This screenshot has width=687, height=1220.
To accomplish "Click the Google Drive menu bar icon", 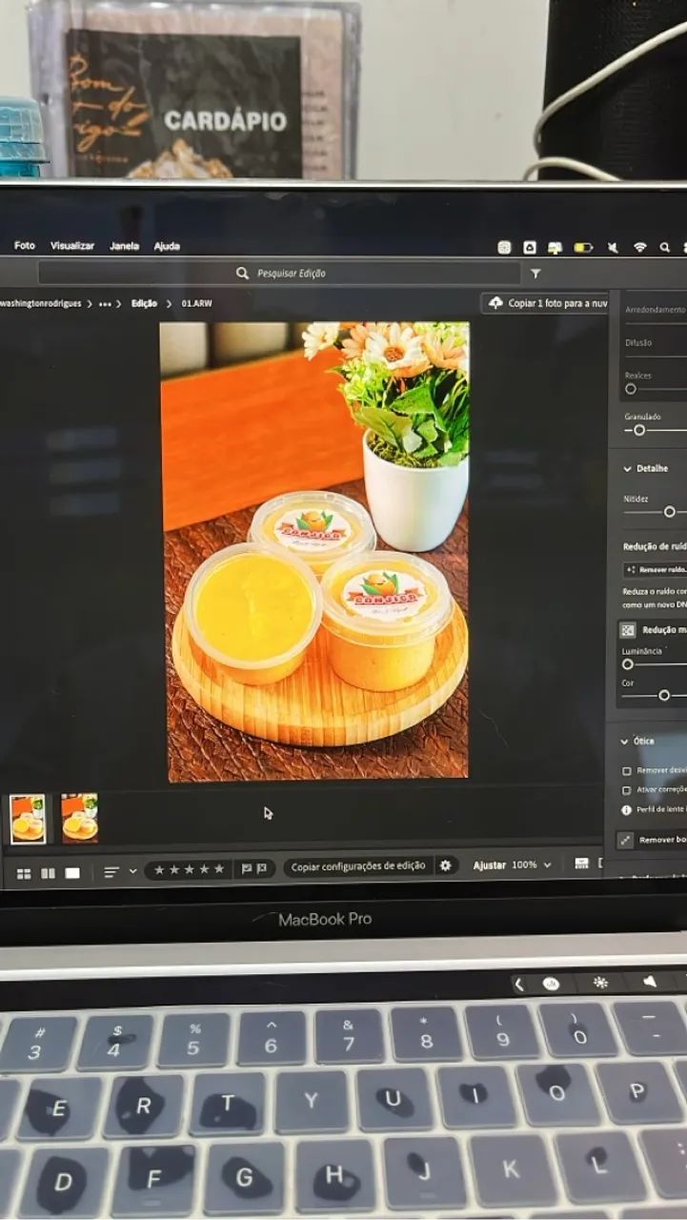I will point(529,248).
